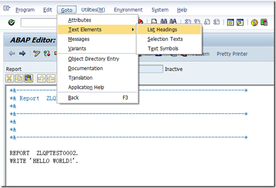This screenshot has width=276, height=188.
Task: Click the command field input box
Action: 39,23
